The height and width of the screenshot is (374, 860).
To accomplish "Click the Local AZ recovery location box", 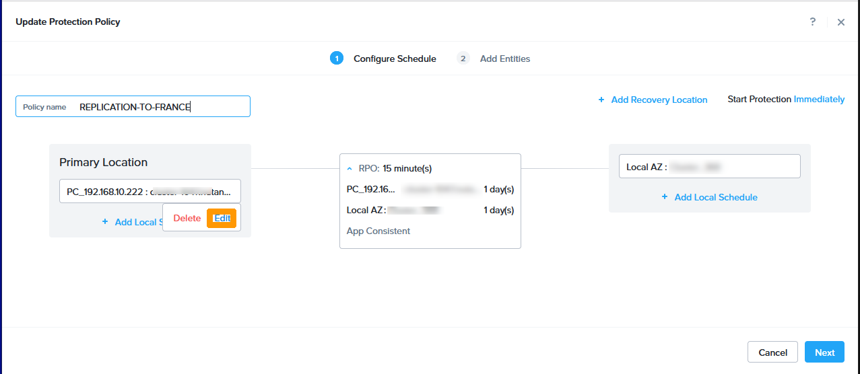I will pyautogui.click(x=709, y=167).
